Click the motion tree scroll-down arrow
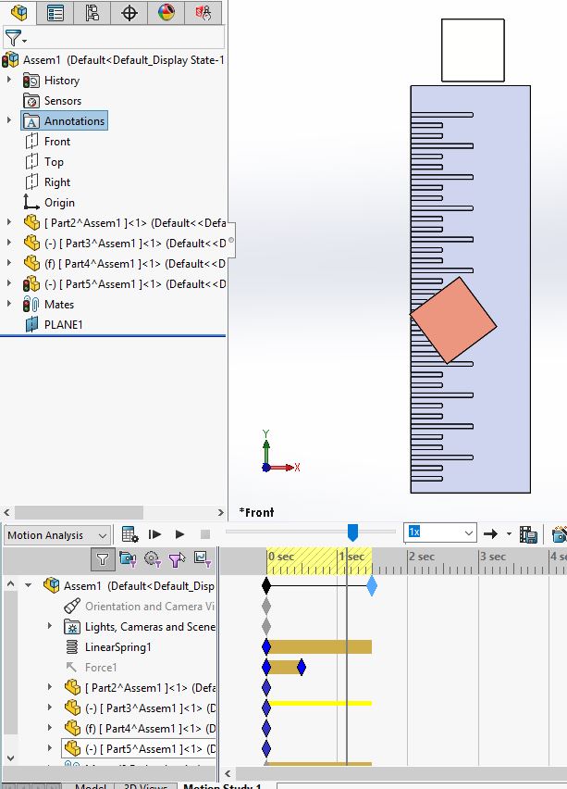This screenshot has width=567, height=789. click(x=10, y=758)
